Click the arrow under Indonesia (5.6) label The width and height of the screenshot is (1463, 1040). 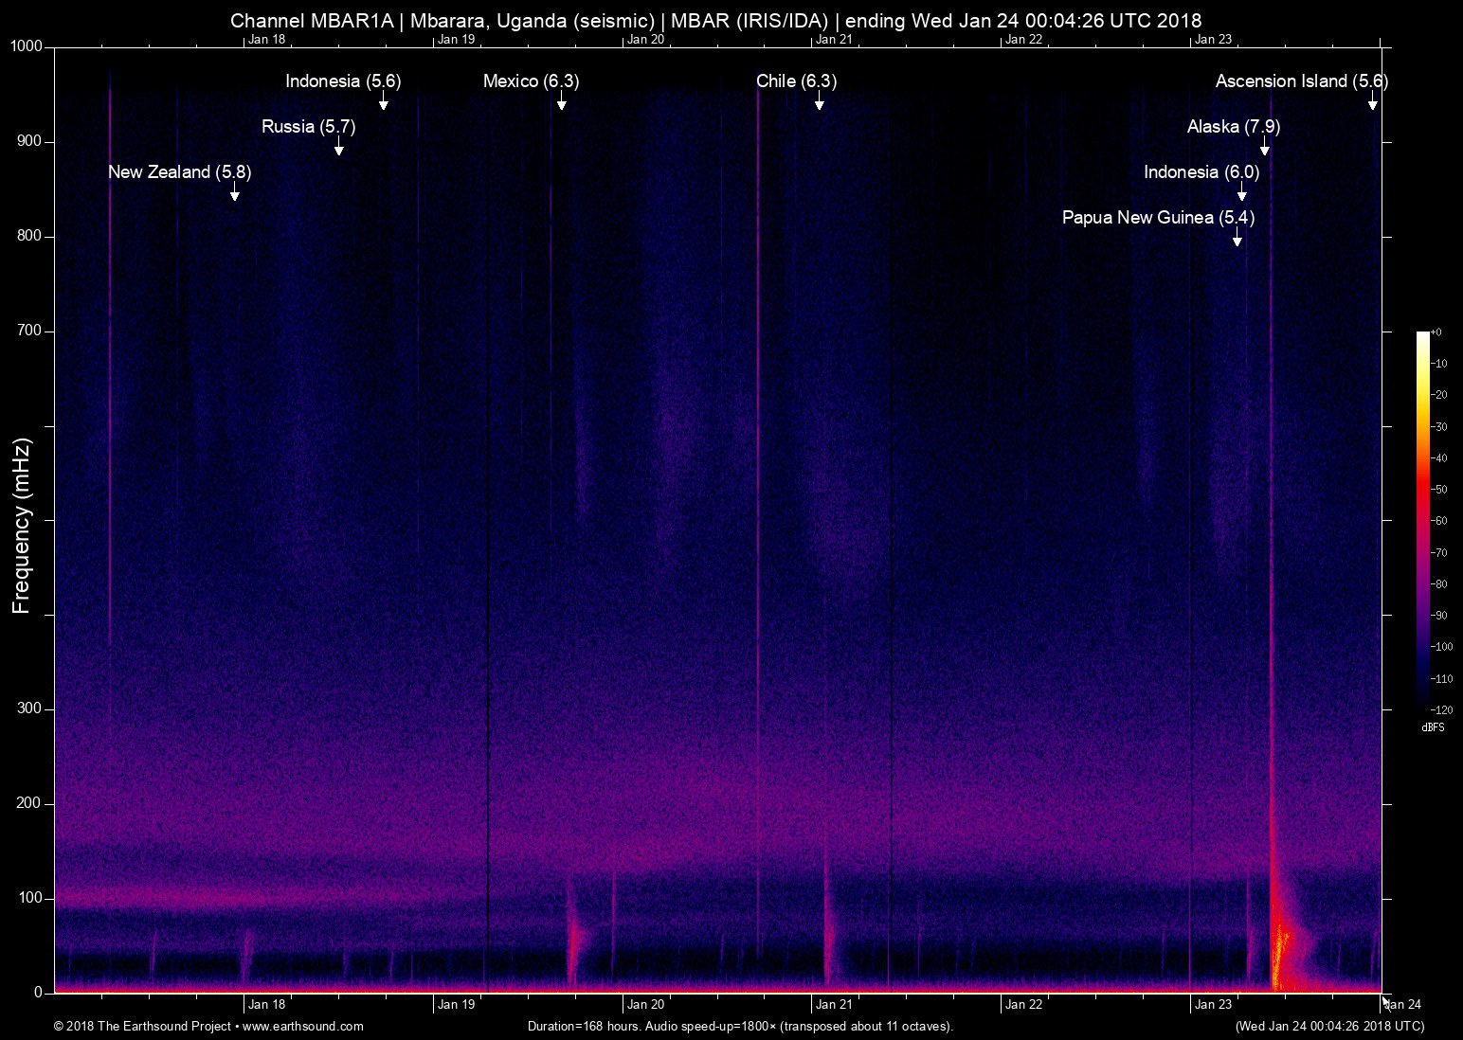(x=383, y=102)
